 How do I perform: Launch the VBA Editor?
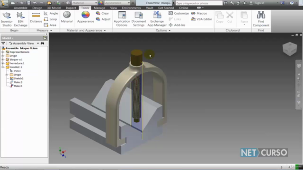(x=201, y=19)
